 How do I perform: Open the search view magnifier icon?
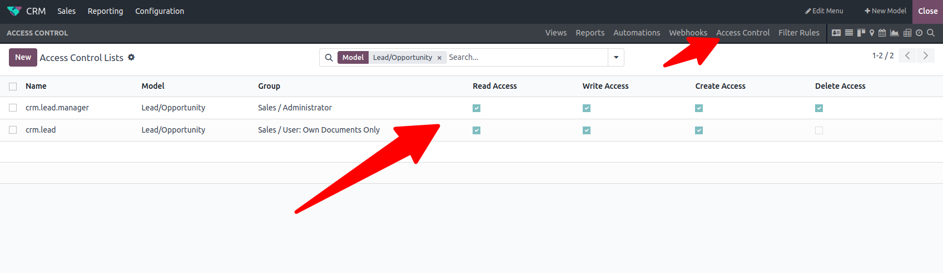(931, 33)
